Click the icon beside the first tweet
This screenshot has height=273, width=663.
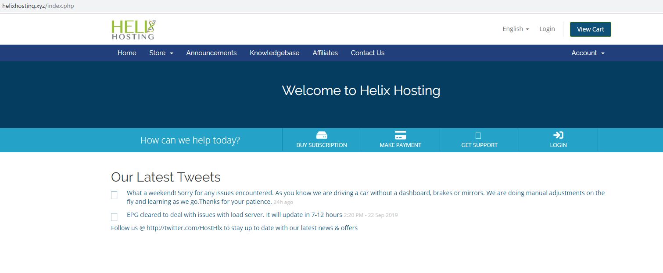coord(114,195)
